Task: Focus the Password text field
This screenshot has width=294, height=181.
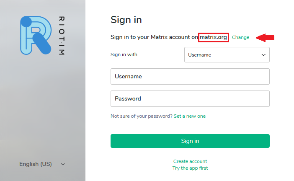Action: click(x=190, y=98)
